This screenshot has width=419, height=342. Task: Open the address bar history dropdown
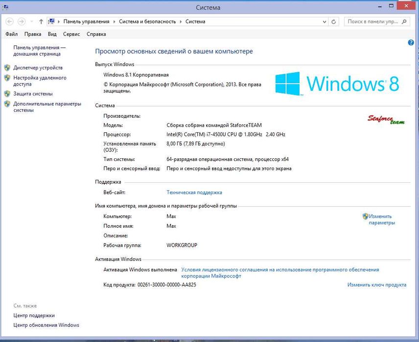tap(325, 21)
